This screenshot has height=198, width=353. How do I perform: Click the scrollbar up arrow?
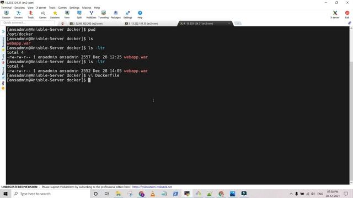click(x=351, y=28)
